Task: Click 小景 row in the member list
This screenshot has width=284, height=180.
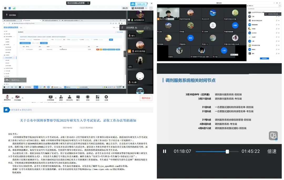Action: click(x=264, y=41)
